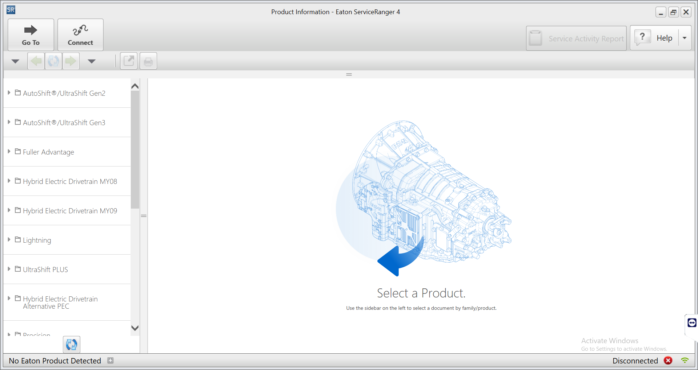Click the green wireless signal icon
Viewport: 698px width, 370px height.
(x=685, y=360)
